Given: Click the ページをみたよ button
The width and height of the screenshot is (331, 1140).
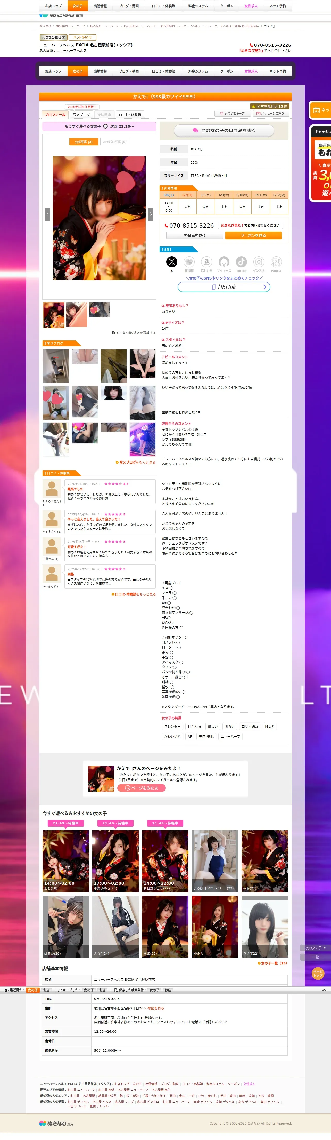Looking at the screenshot, I should tap(142, 788).
